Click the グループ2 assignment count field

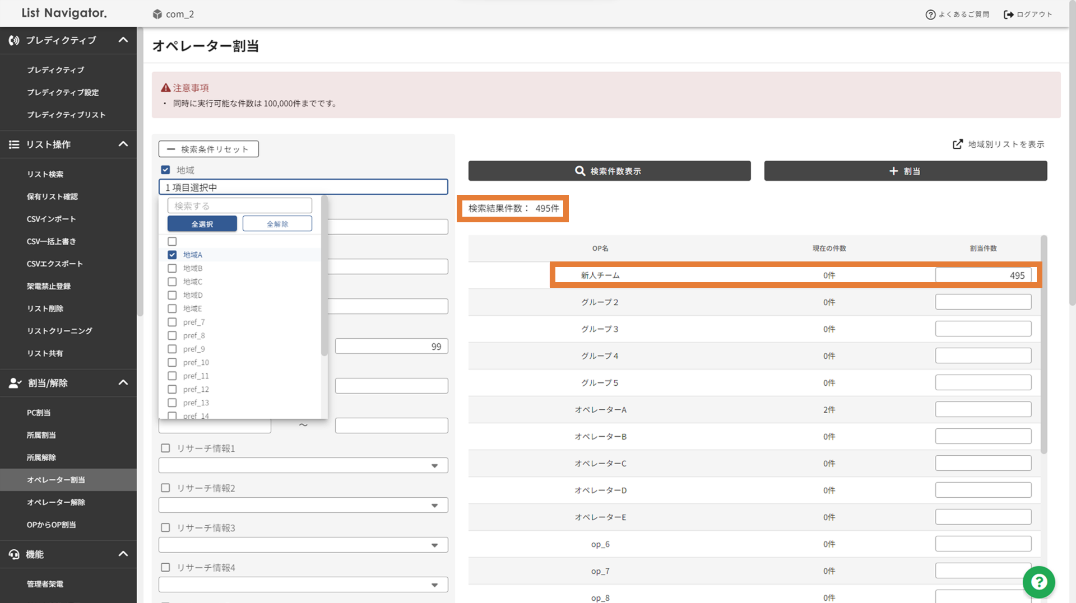pos(983,302)
